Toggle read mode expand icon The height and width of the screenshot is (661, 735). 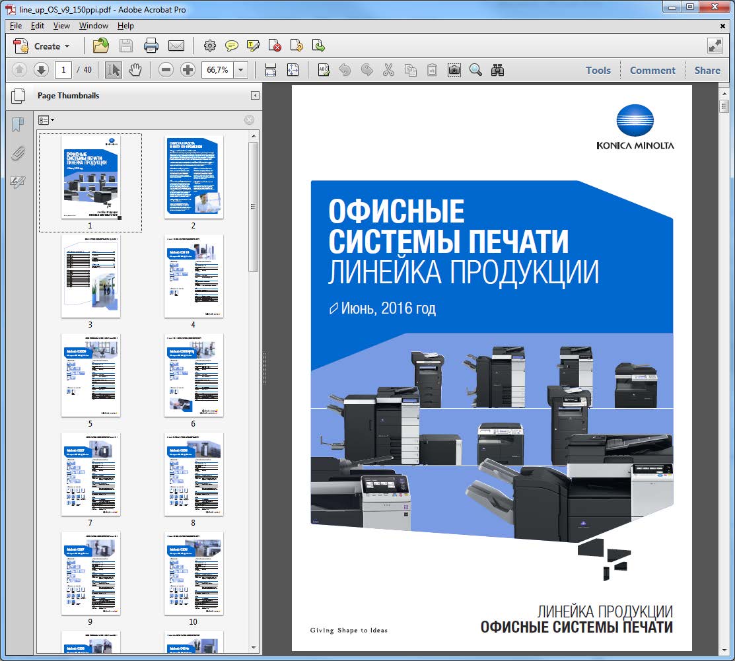pyautogui.click(x=715, y=46)
